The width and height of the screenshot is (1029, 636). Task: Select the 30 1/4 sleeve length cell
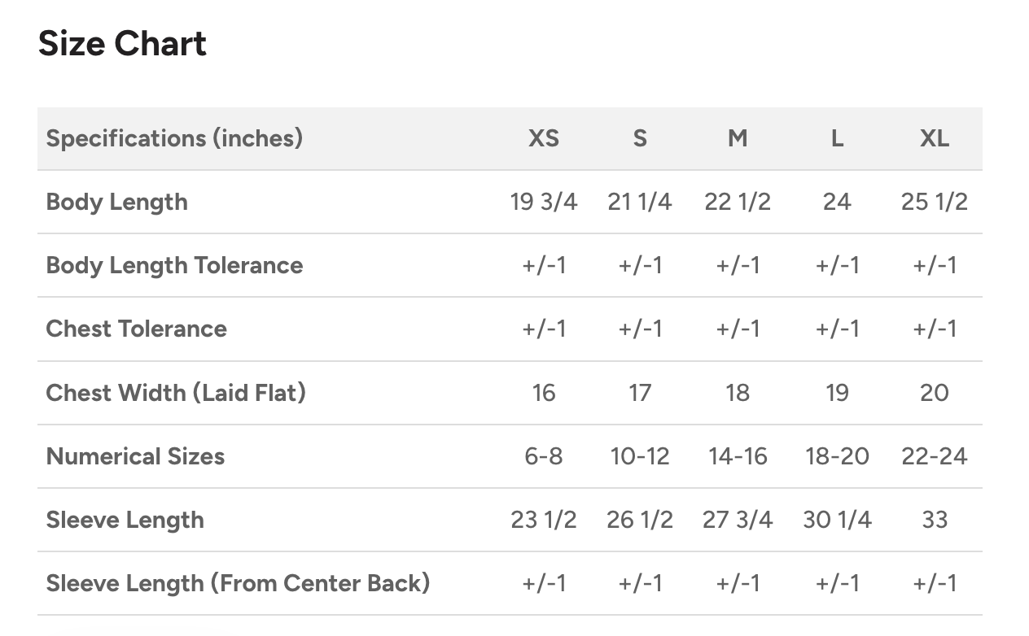[837, 520]
